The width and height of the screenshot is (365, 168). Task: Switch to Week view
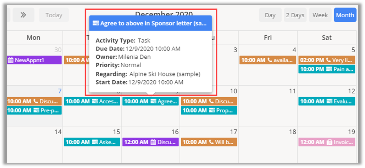[x=320, y=15]
